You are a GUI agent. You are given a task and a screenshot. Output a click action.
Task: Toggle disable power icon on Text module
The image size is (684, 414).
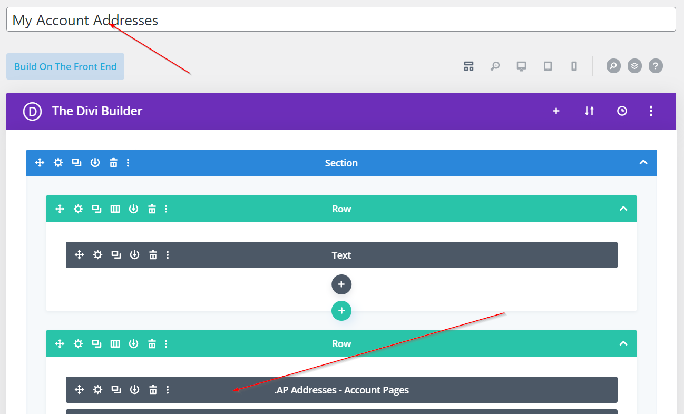(134, 255)
